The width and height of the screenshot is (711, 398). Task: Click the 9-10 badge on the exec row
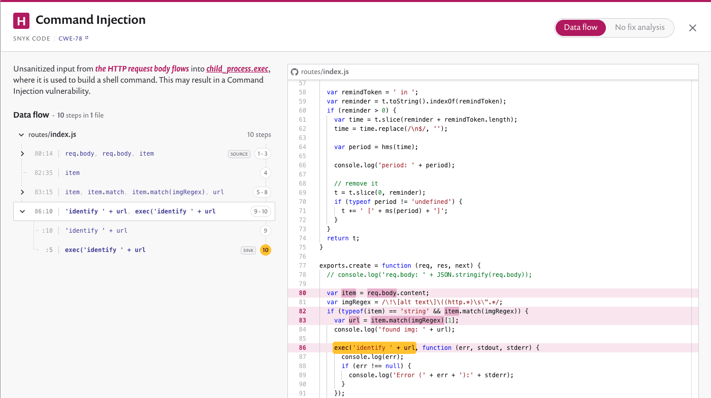(x=261, y=211)
